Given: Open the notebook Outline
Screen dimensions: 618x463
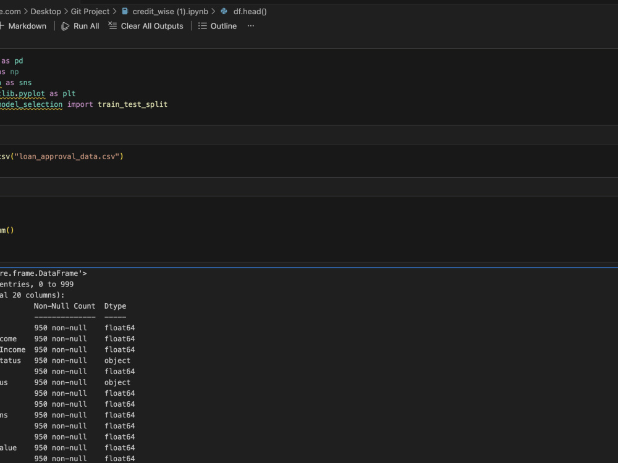Looking at the screenshot, I should (x=218, y=26).
